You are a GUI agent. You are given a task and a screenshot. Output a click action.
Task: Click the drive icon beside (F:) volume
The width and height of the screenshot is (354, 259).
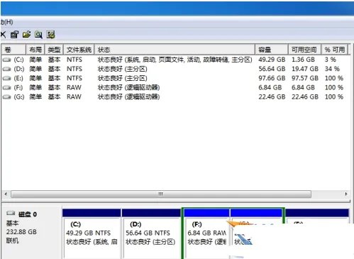6,88
